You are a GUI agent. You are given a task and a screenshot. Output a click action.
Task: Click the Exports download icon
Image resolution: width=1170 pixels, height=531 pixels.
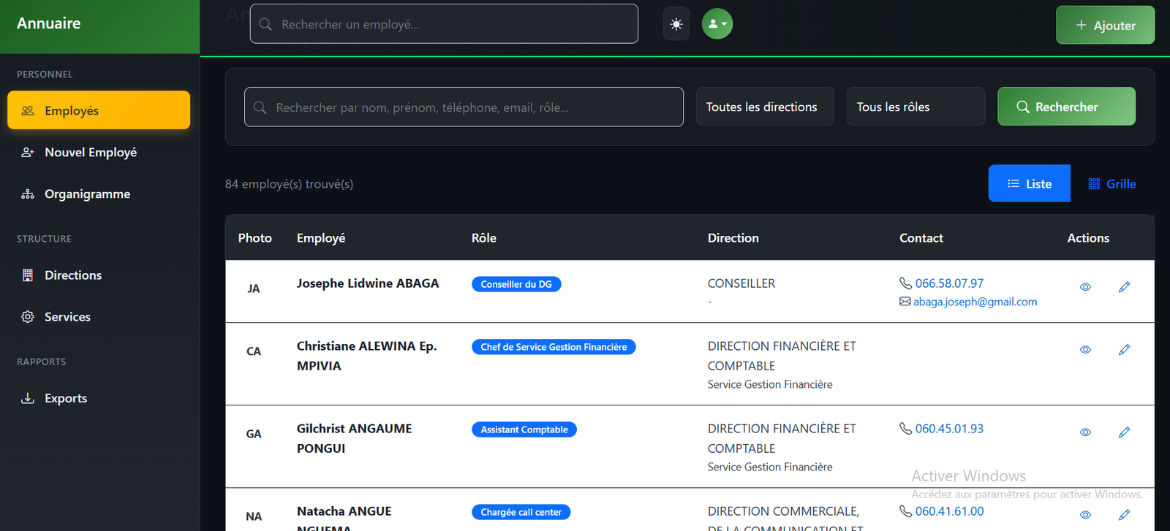pos(28,399)
